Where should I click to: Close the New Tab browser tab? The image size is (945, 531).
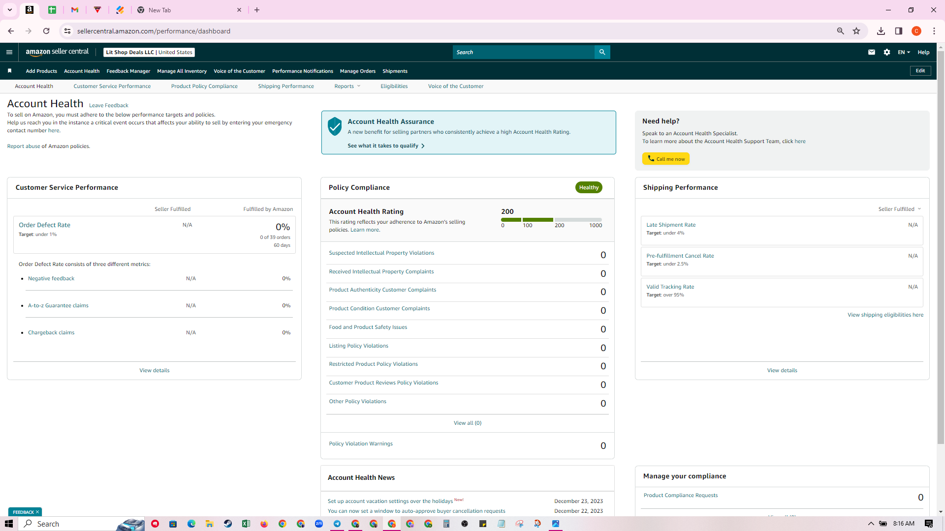[x=239, y=10]
